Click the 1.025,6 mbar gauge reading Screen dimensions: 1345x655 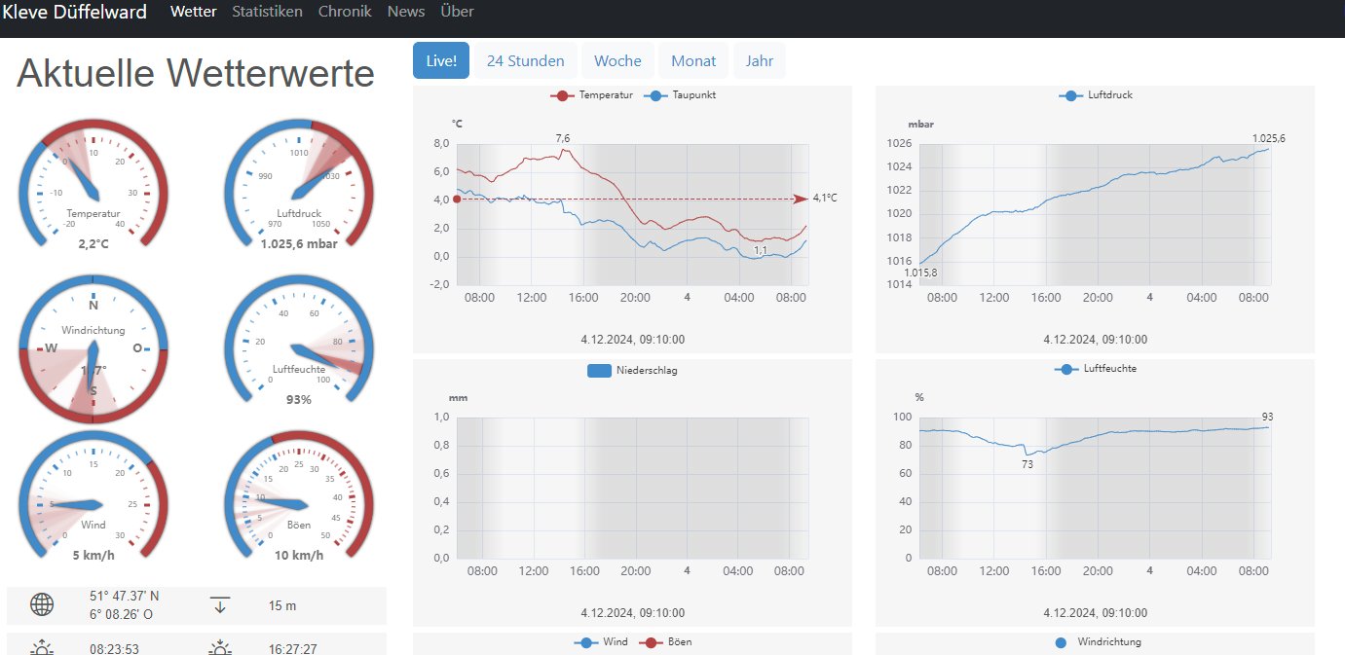tap(299, 244)
